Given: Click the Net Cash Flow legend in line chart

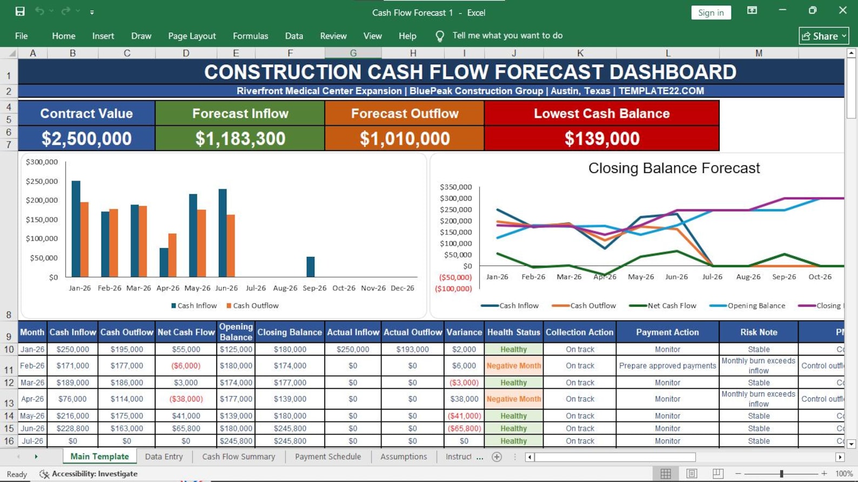Looking at the screenshot, I should pos(663,306).
